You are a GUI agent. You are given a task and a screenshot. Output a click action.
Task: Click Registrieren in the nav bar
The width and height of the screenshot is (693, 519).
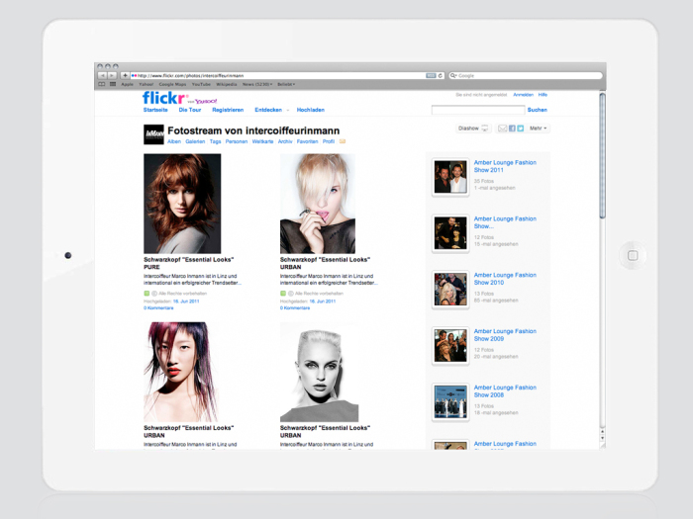[228, 110]
